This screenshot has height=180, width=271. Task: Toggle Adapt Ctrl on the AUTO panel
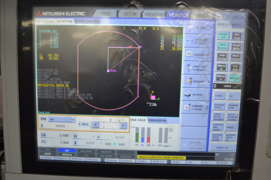coord(223,36)
